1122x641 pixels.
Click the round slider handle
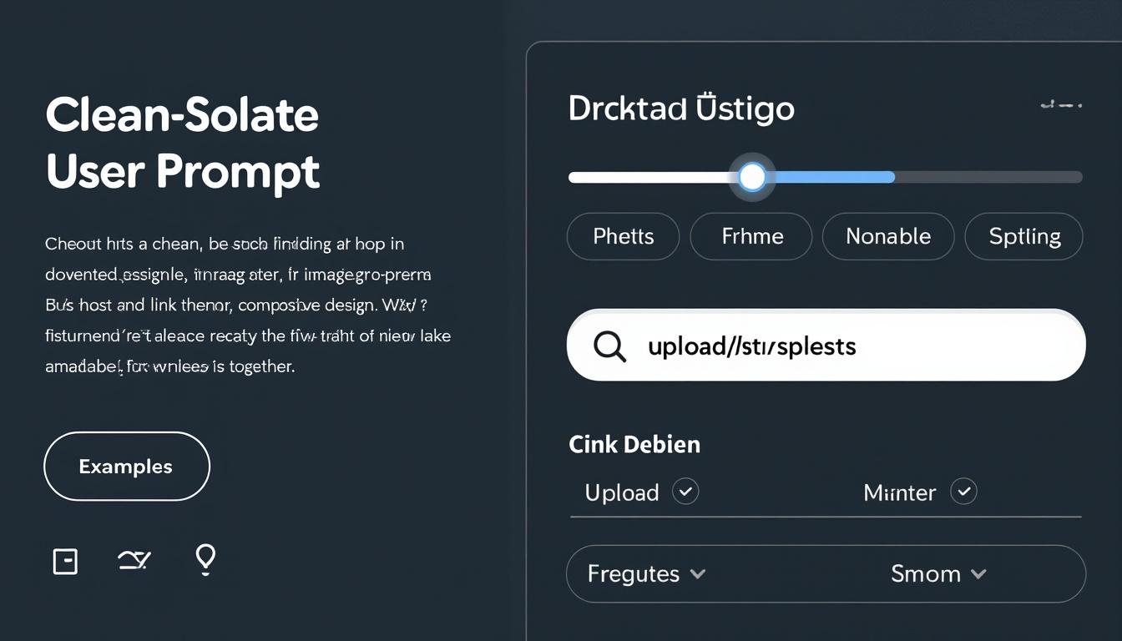(752, 177)
